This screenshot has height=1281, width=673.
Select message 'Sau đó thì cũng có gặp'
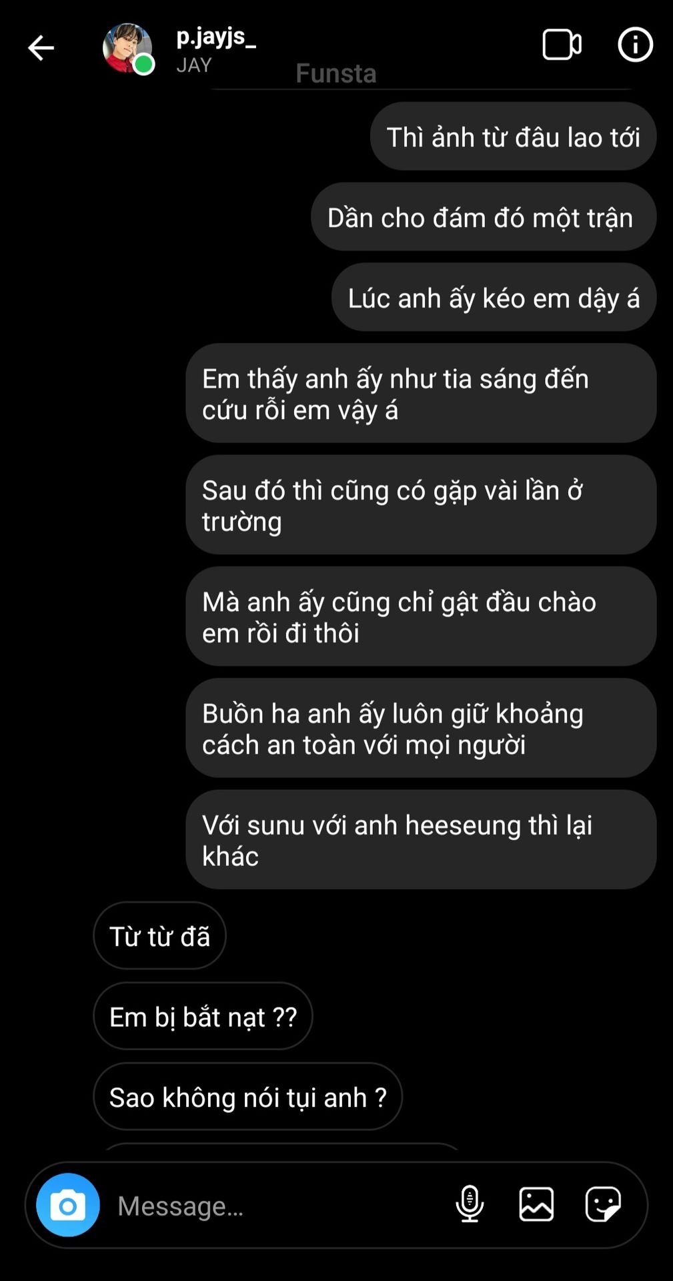tap(421, 505)
